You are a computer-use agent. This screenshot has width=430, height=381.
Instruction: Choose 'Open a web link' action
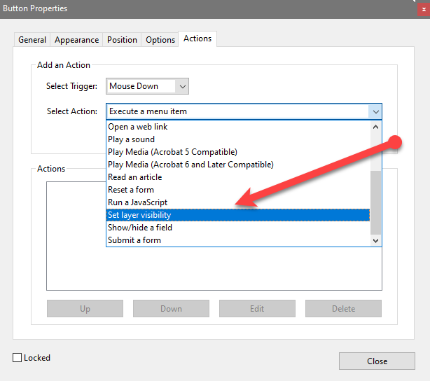[138, 127]
